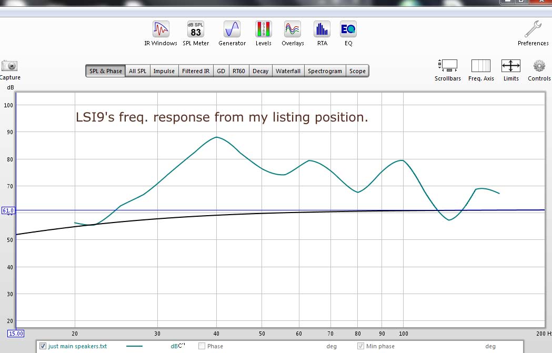Open the Spectrogram tab
The height and width of the screenshot is (353, 552).
click(325, 70)
